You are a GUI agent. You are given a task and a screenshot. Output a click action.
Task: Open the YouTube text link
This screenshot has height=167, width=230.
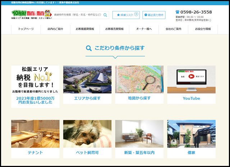191,98
